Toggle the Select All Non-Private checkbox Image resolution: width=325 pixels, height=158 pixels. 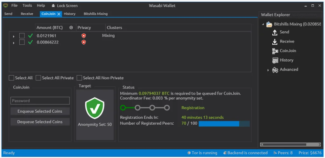tap(79, 78)
